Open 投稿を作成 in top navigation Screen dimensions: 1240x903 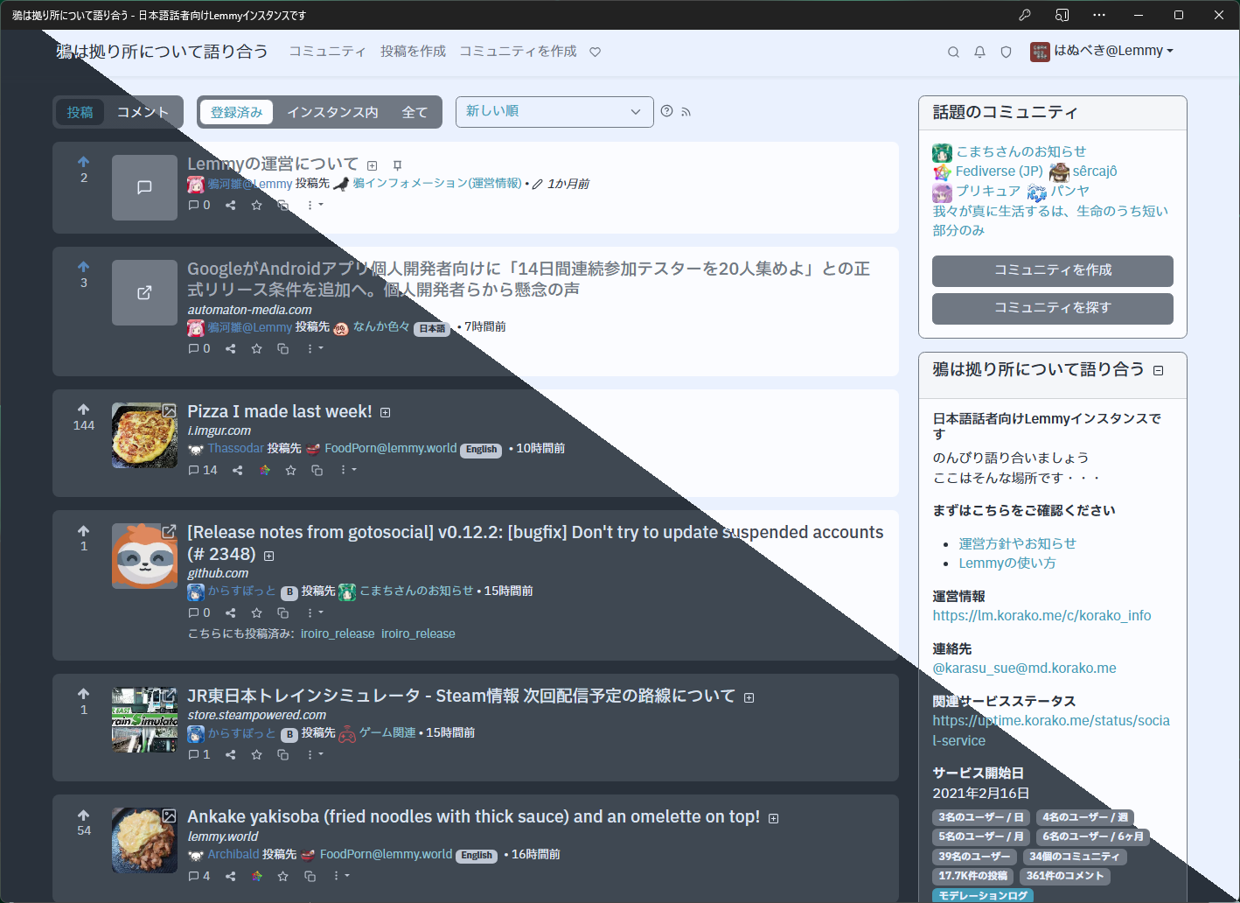tap(413, 52)
